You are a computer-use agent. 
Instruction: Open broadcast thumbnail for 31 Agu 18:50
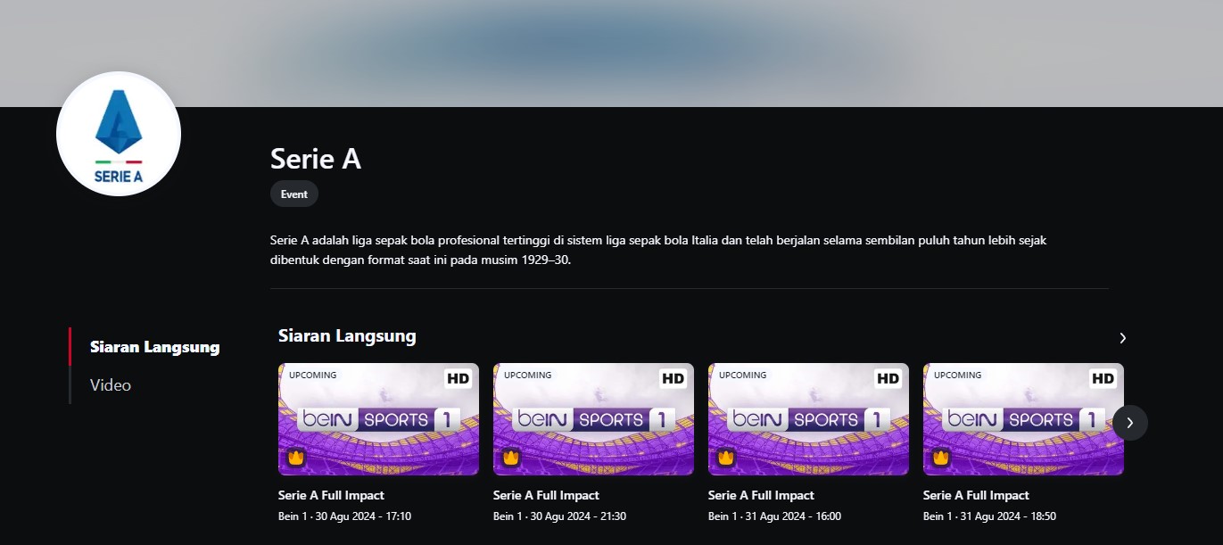click(1023, 419)
